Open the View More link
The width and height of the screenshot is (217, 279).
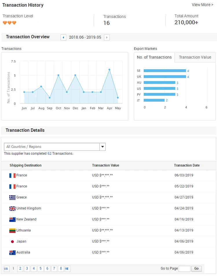(x=202, y=5)
